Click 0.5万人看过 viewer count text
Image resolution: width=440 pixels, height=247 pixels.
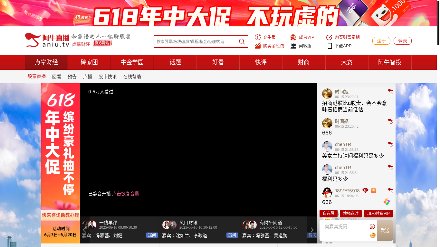(x=101, y=92)
